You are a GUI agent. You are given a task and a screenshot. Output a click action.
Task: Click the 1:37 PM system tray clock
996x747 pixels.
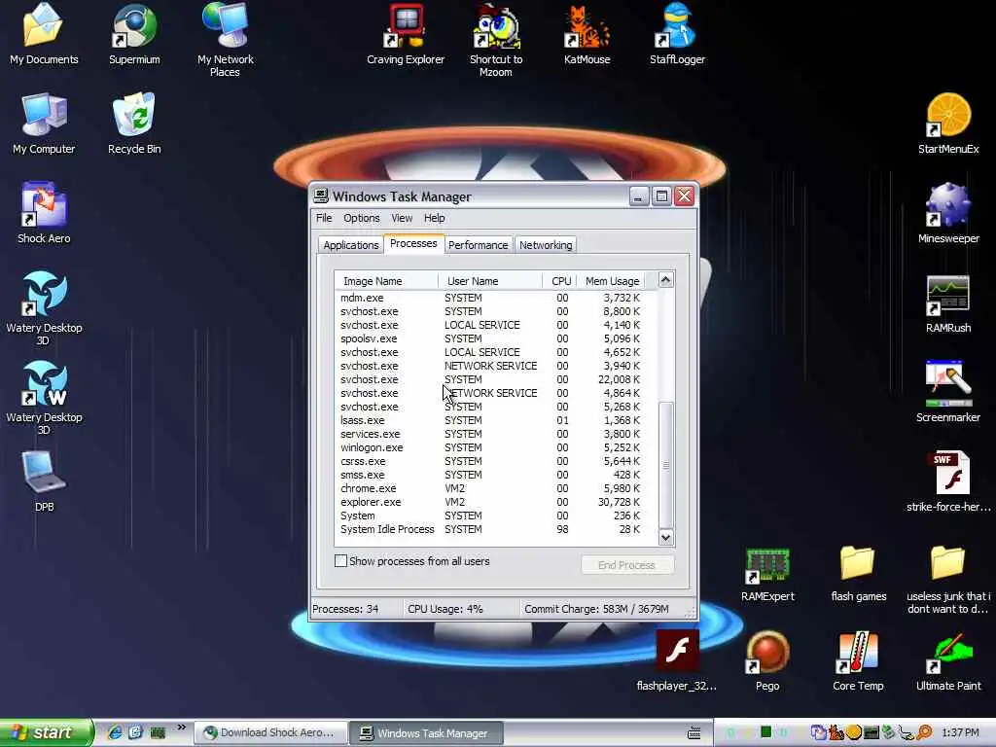[x=960, y=732]
